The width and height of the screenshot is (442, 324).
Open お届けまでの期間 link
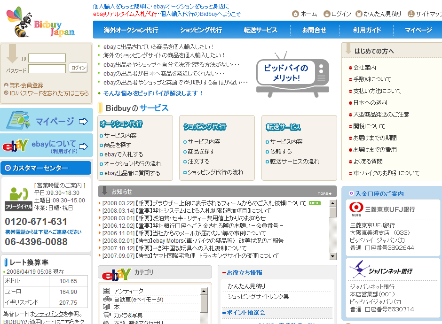pyautogui.click(x=375, y=138)
